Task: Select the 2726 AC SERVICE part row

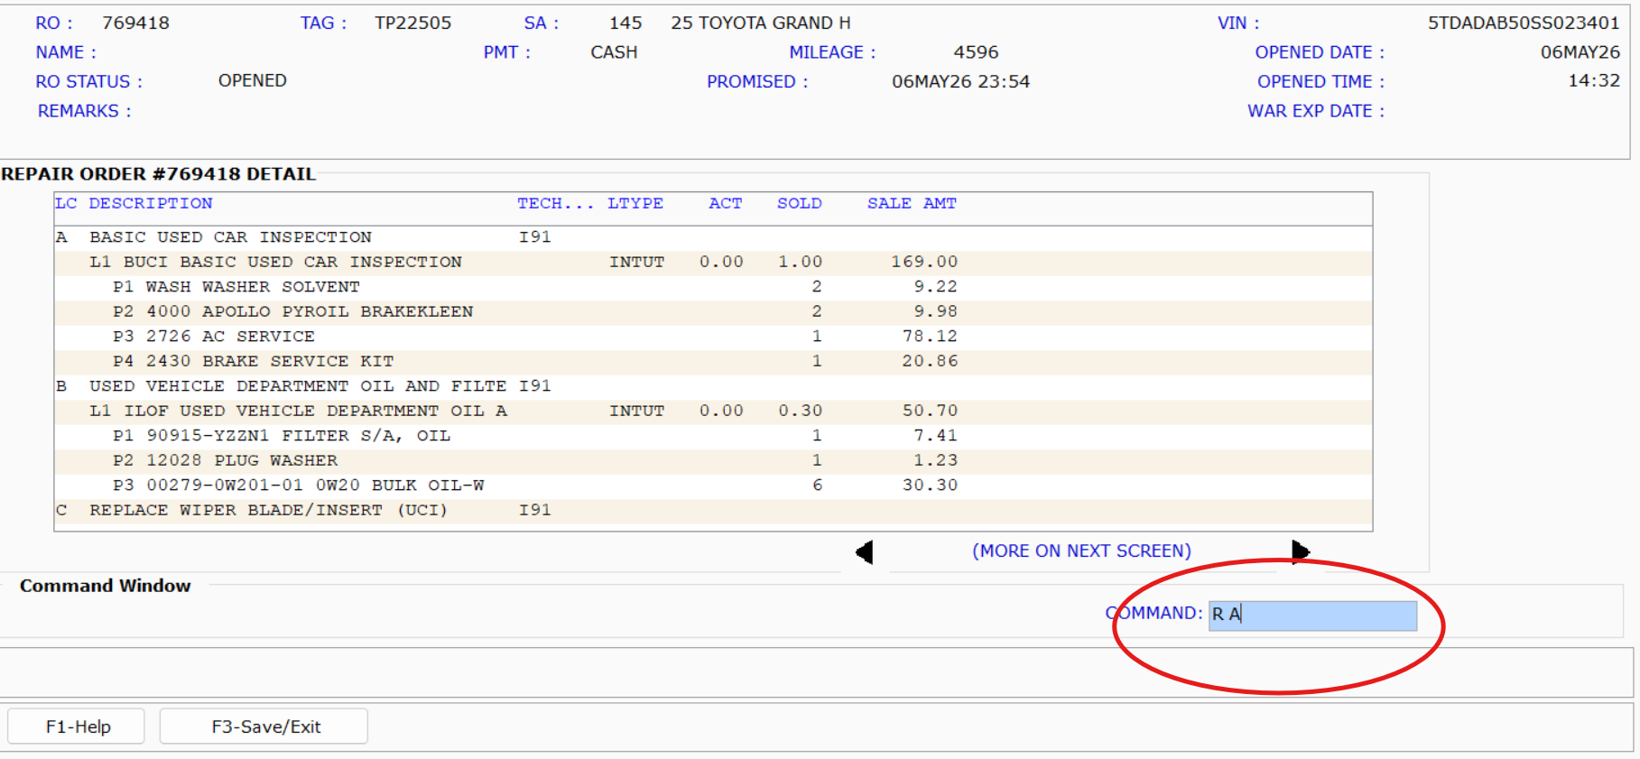Action: (713, 337)
